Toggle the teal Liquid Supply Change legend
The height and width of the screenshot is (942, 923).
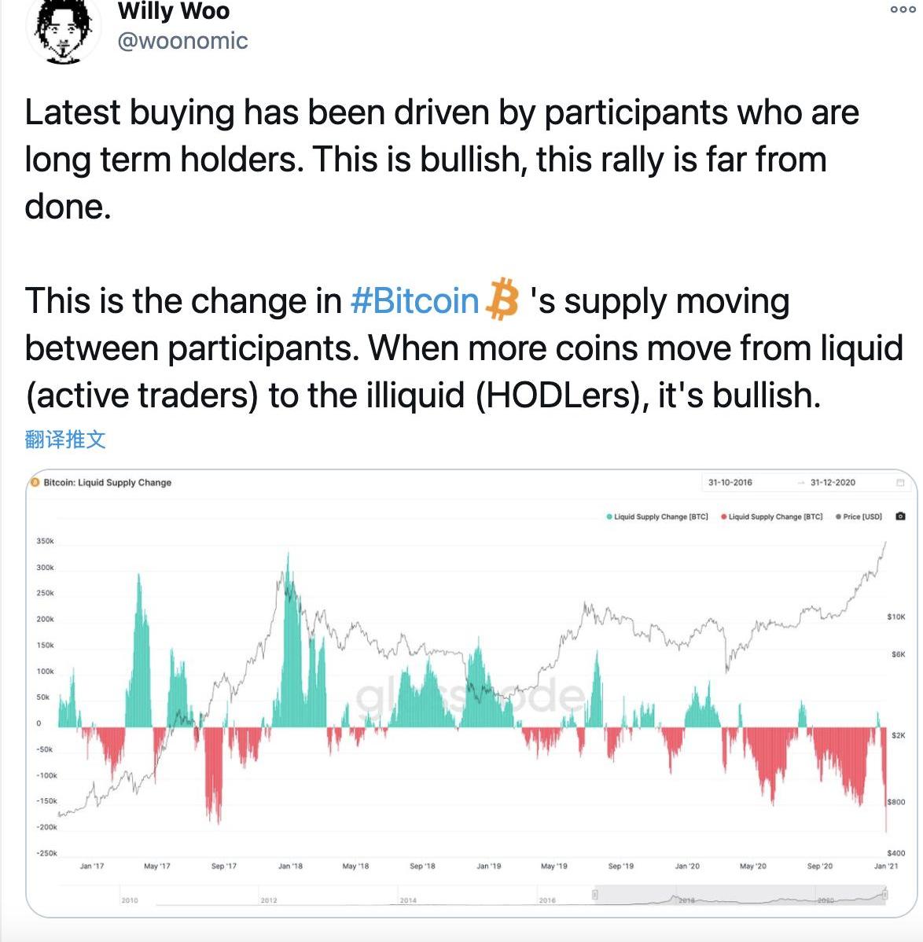(657, 517)
